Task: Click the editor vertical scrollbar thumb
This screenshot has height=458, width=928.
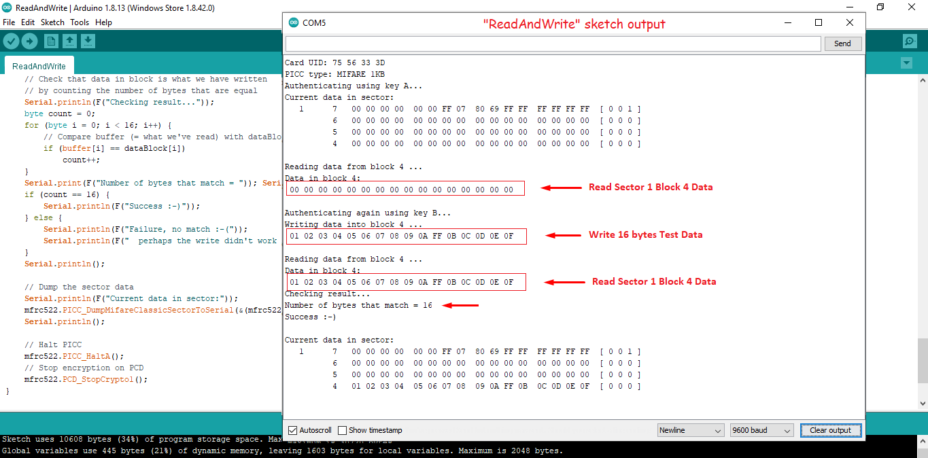Action: click(922, 360)
